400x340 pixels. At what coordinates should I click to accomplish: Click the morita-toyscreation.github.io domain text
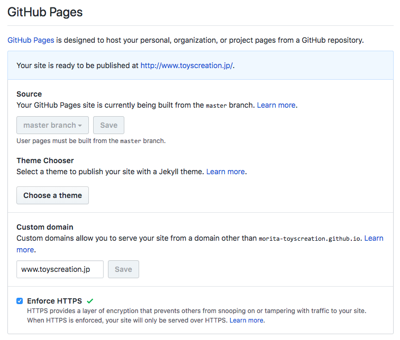point(310,239)
